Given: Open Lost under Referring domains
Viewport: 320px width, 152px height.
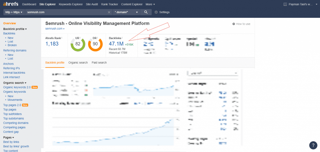Looking at the screenshot, I should point(10,58).
